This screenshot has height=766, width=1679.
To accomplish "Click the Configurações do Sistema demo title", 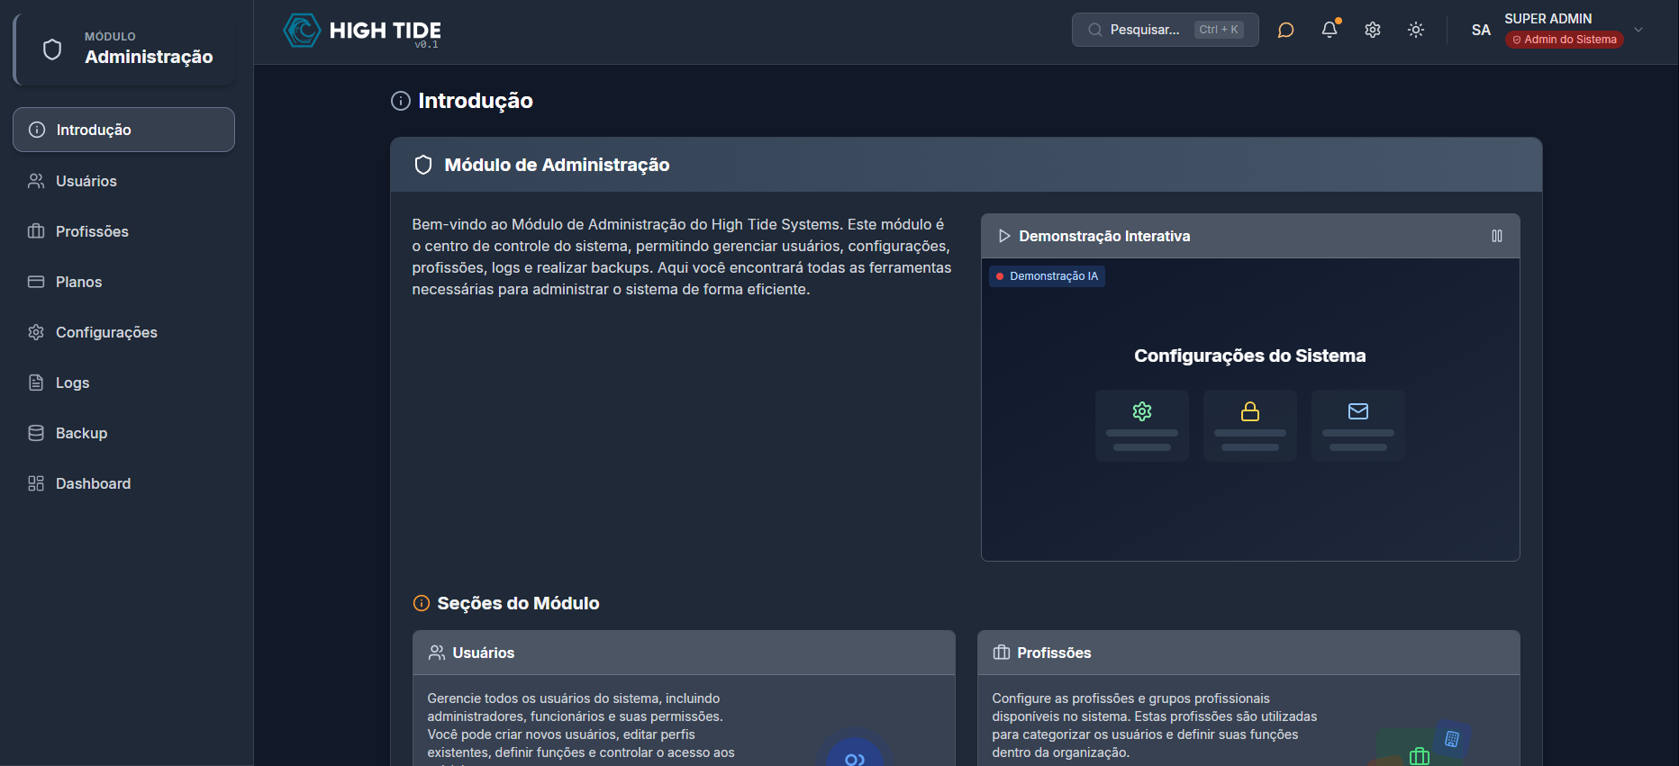I will click(x=1250, y=356).
